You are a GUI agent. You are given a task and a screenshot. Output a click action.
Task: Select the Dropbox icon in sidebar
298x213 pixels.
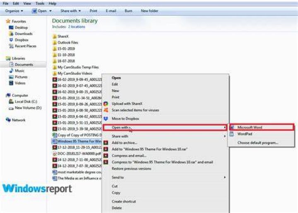11,40
